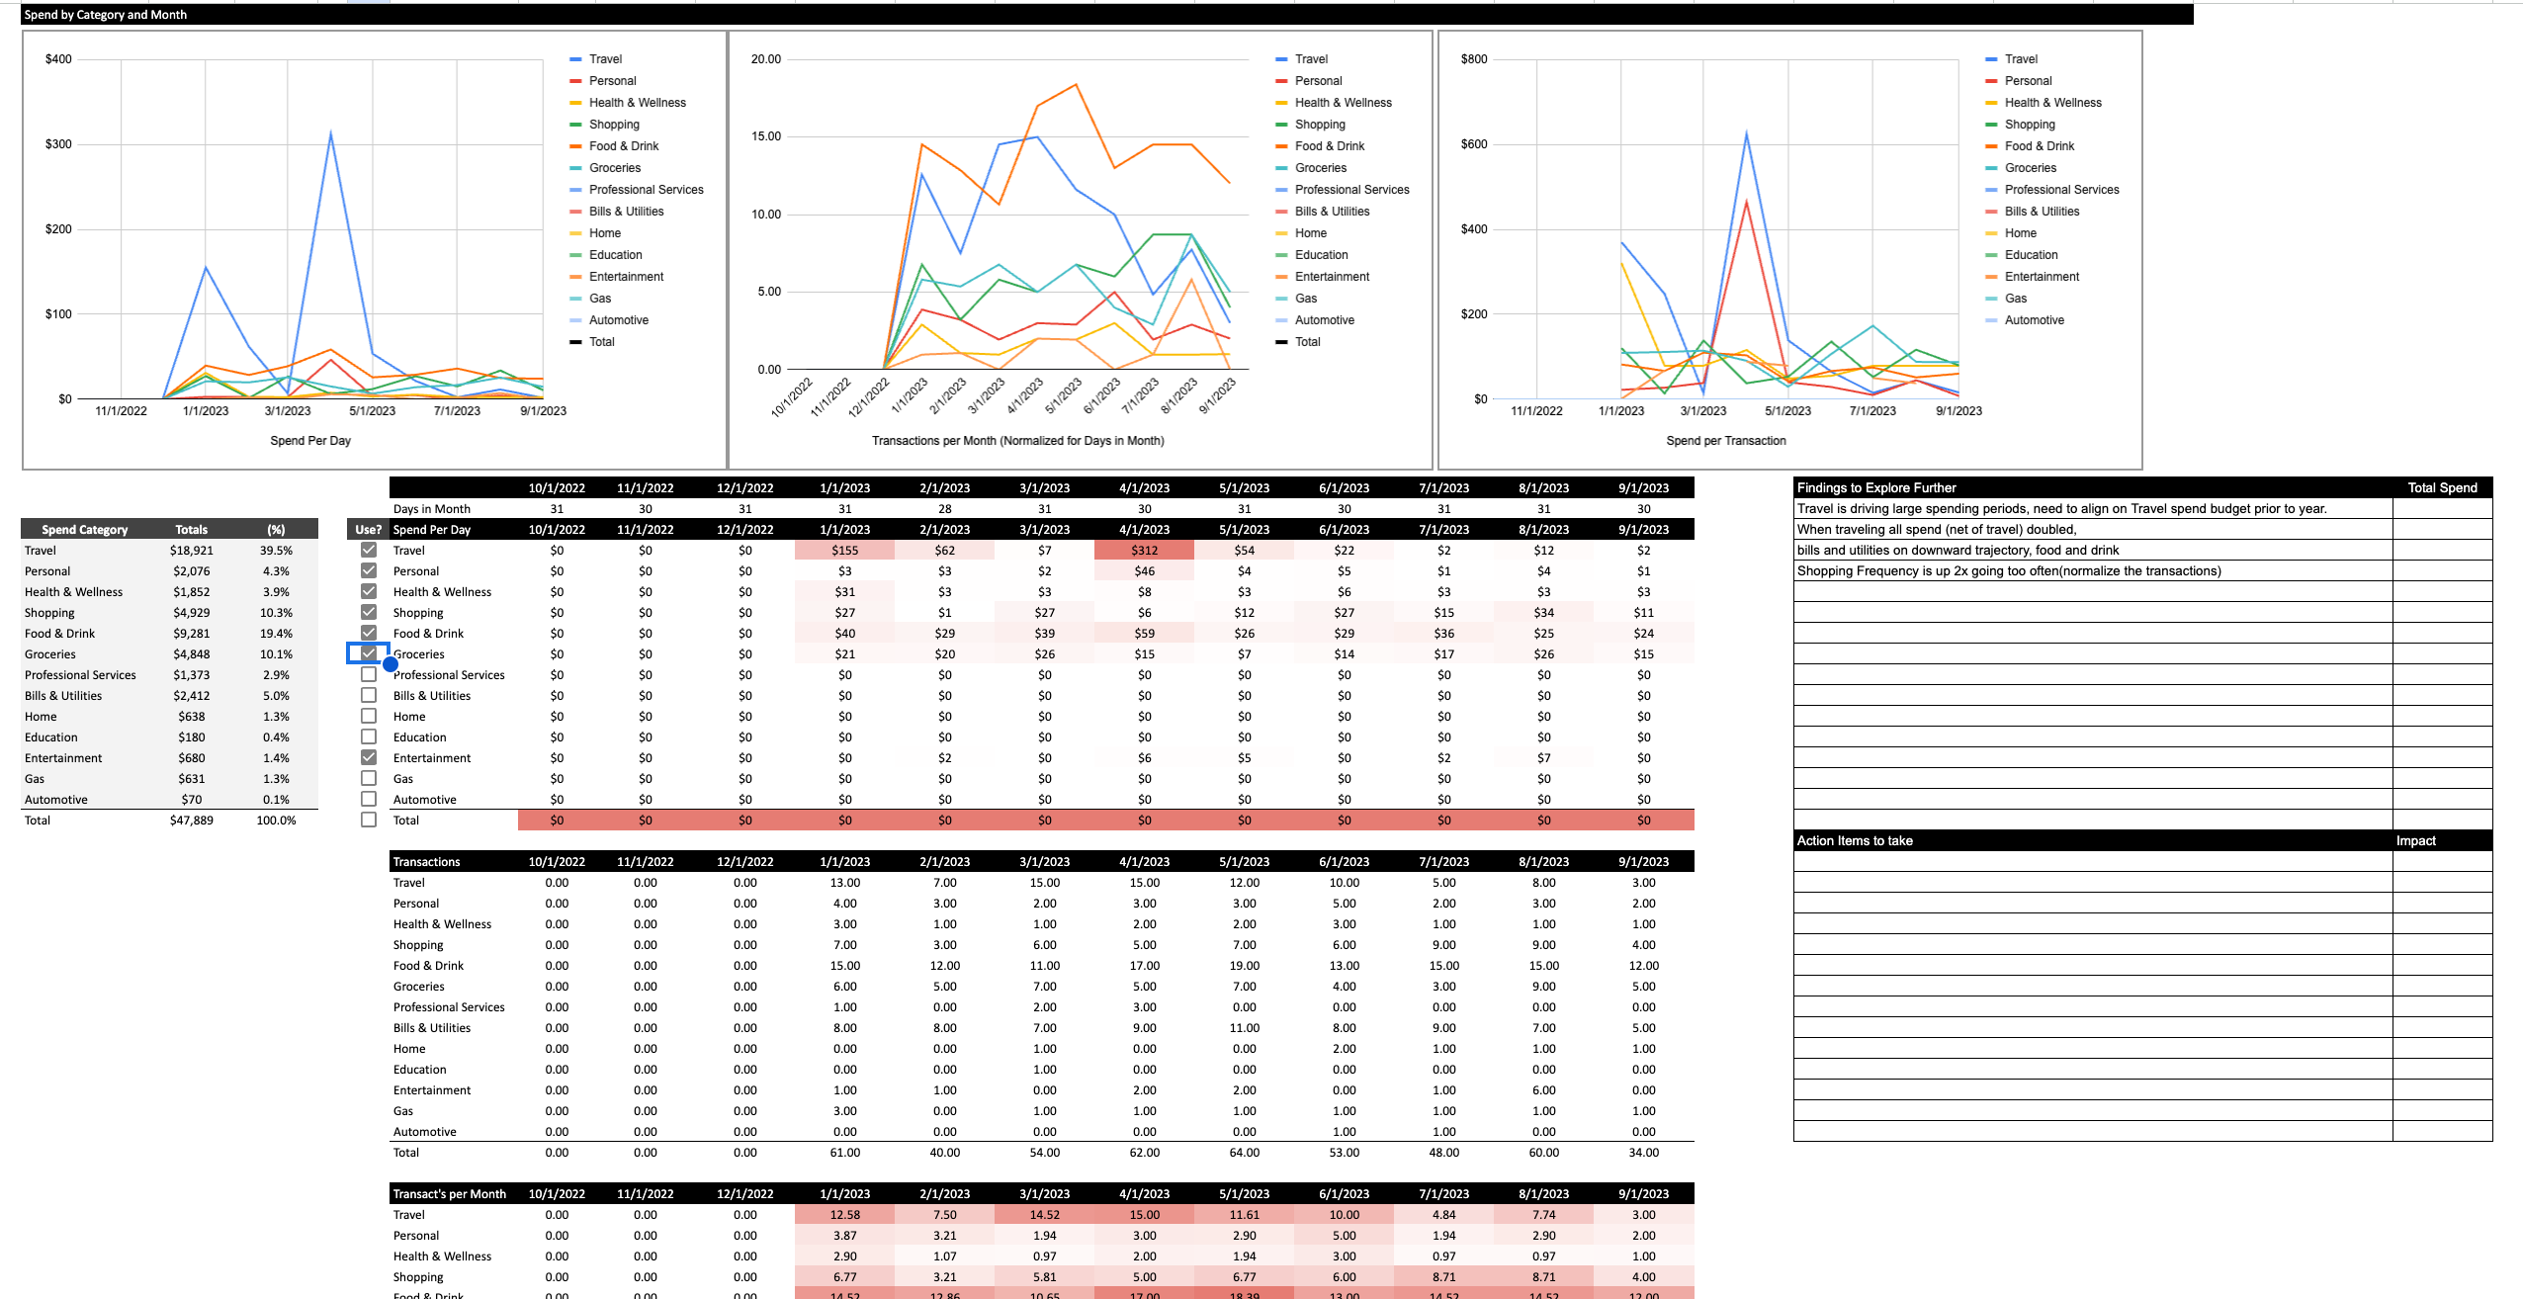
Task: Click Entertainment legend label in Transactions per Month chart
Action: (x=1332, y=277)
